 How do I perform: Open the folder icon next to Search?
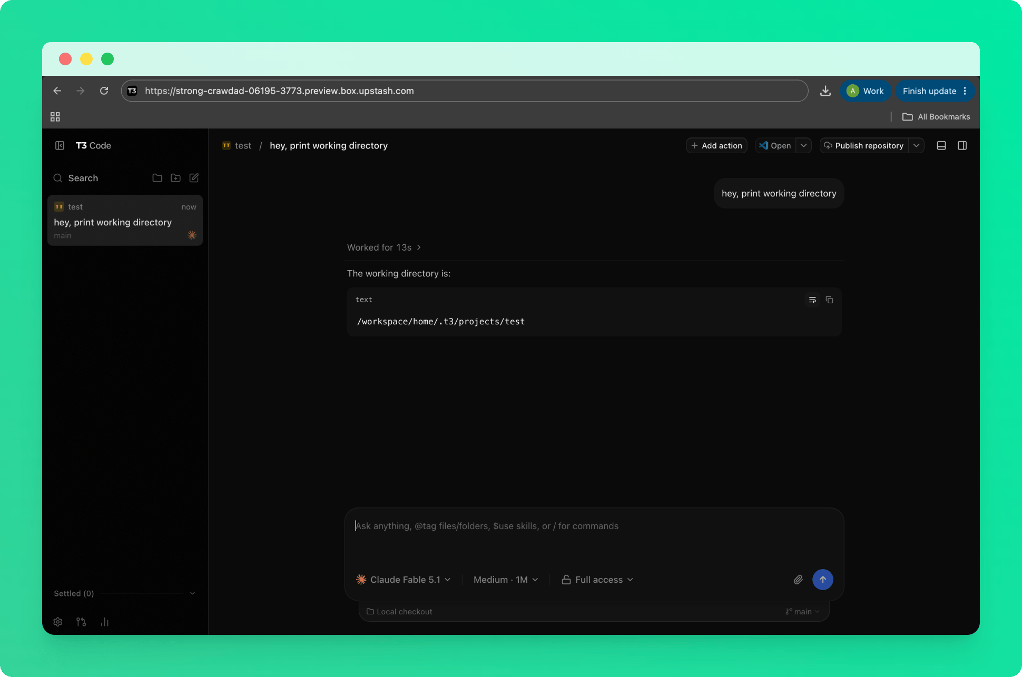(157, 178)
